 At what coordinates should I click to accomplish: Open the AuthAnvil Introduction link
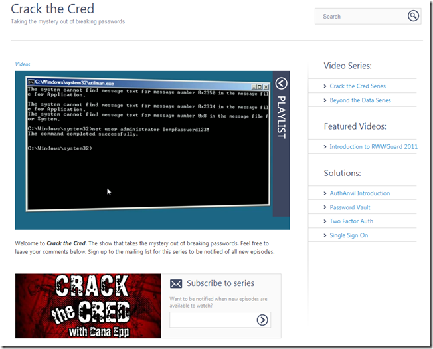click(x=360, y=193)
